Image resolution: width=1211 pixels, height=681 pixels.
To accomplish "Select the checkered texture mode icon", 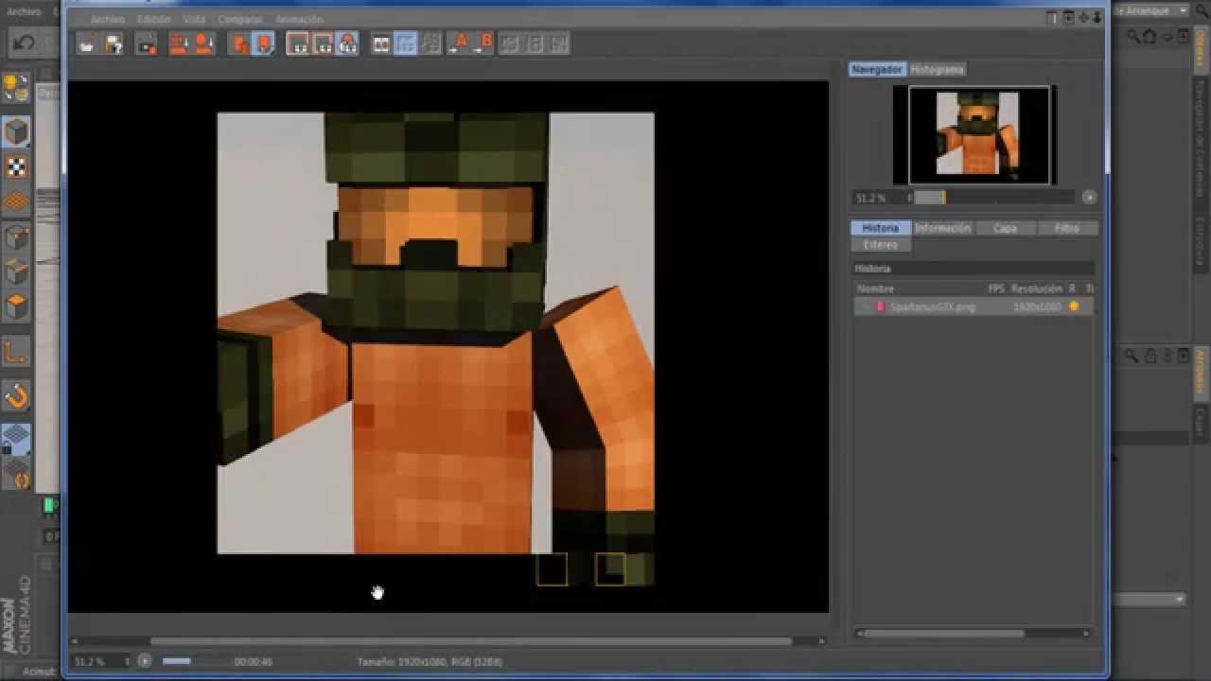I will (x=16, y=167).
